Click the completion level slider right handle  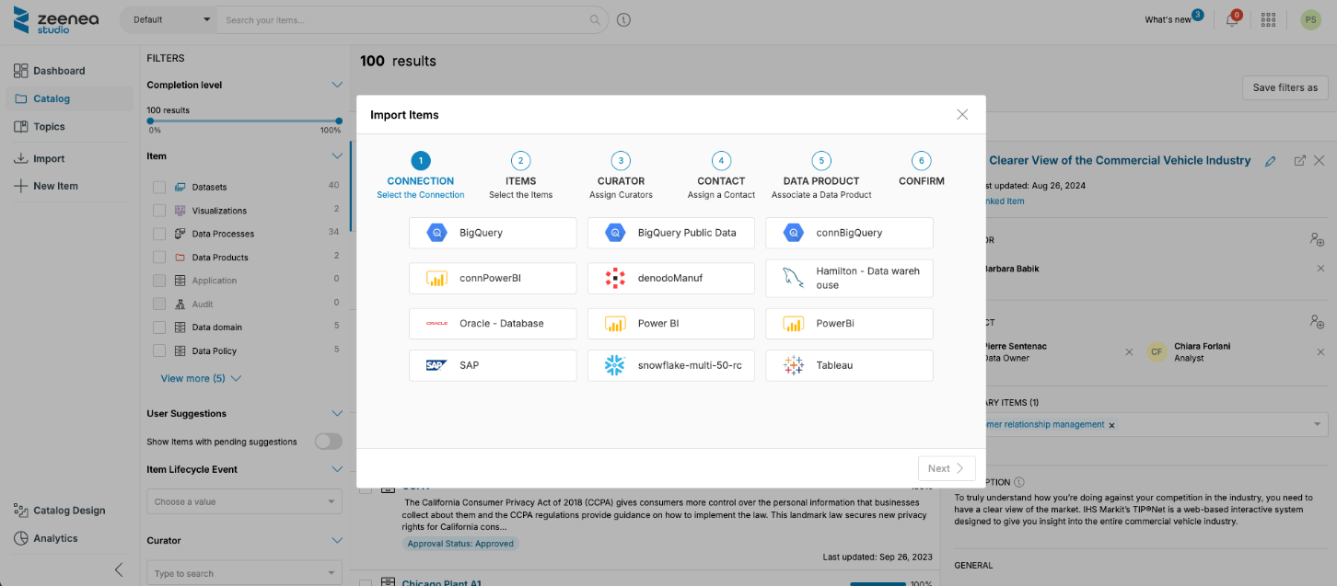339,121
